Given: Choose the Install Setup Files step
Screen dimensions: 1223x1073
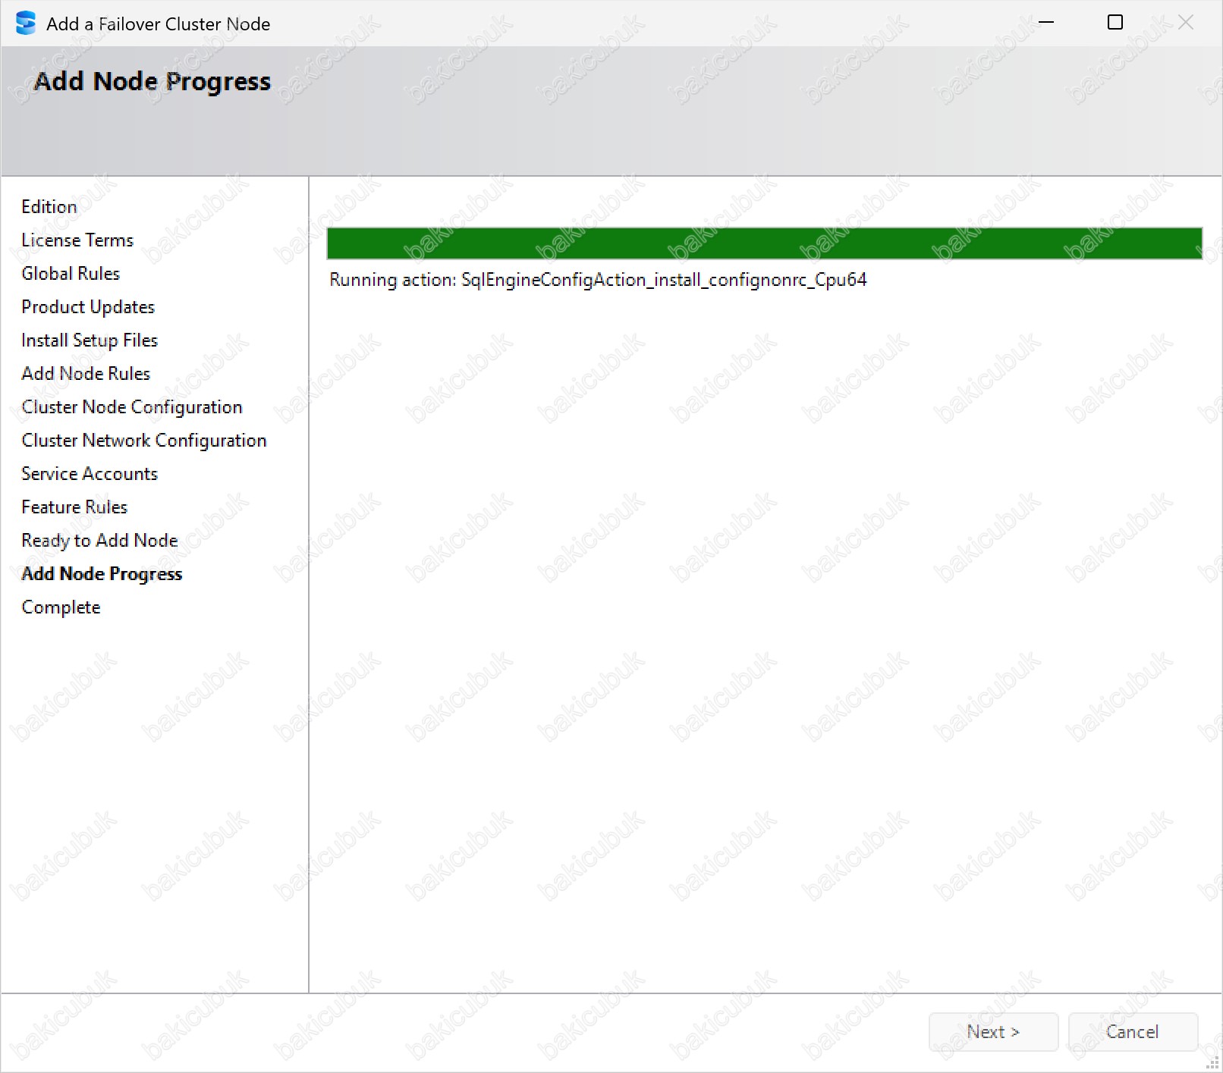Looking at the screenshot, I should (x=90, y=340).
